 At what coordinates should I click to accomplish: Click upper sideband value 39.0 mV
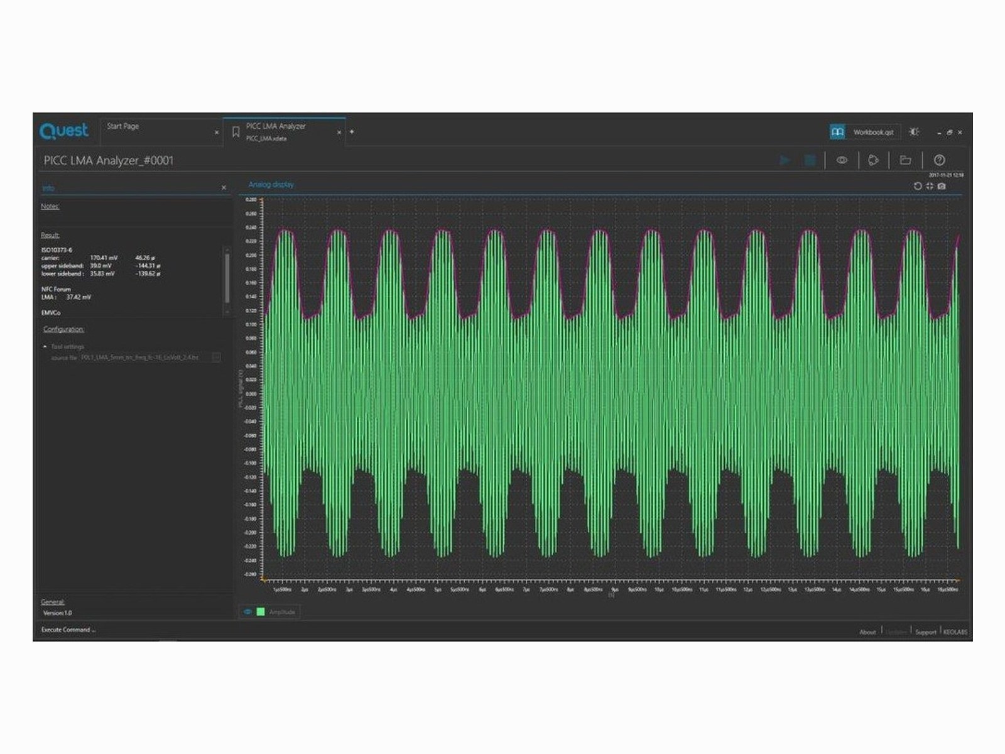[100, 266]
